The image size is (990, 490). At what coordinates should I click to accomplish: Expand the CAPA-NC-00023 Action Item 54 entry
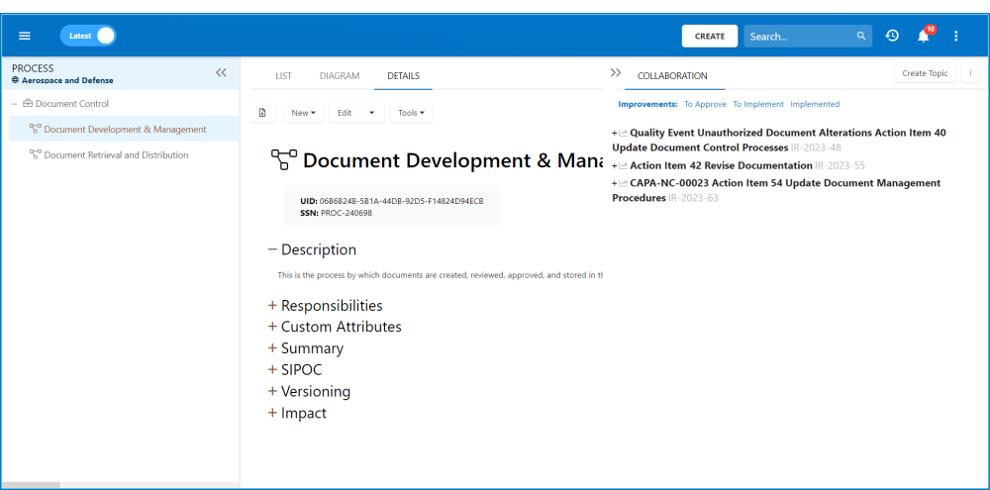(615, 183)
